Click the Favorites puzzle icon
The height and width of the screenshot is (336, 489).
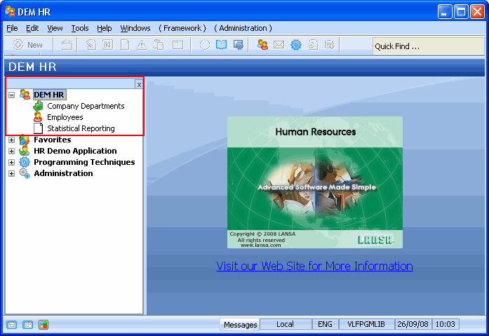25,140
